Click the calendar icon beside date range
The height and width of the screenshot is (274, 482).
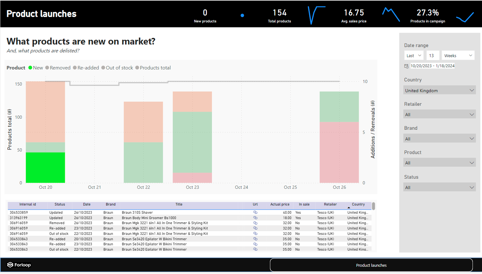(407, 66)
